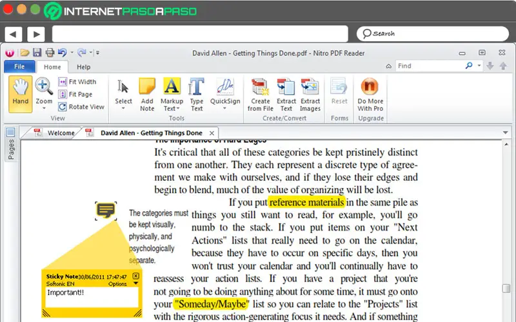Click the Extract Images tool
This screenshot has width=516, height=322.
[x=310, y=95]
